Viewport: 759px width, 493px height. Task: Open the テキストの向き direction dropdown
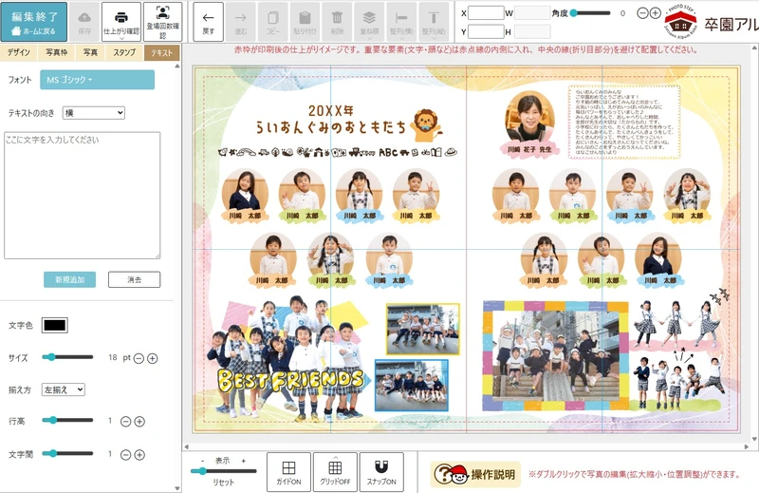(93, 113)
